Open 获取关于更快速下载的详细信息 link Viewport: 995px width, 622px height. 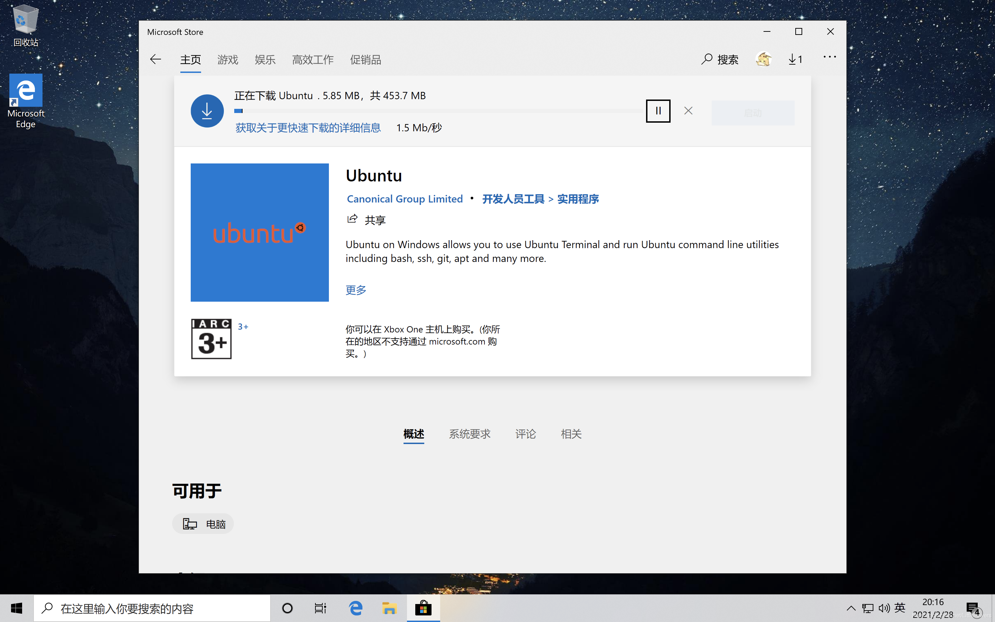(308, 128)
